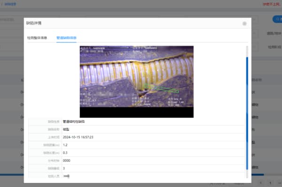This screenshot has width=282, height=187.
Task: Click the 破裂 defect name value
Action: pos(66,129)
